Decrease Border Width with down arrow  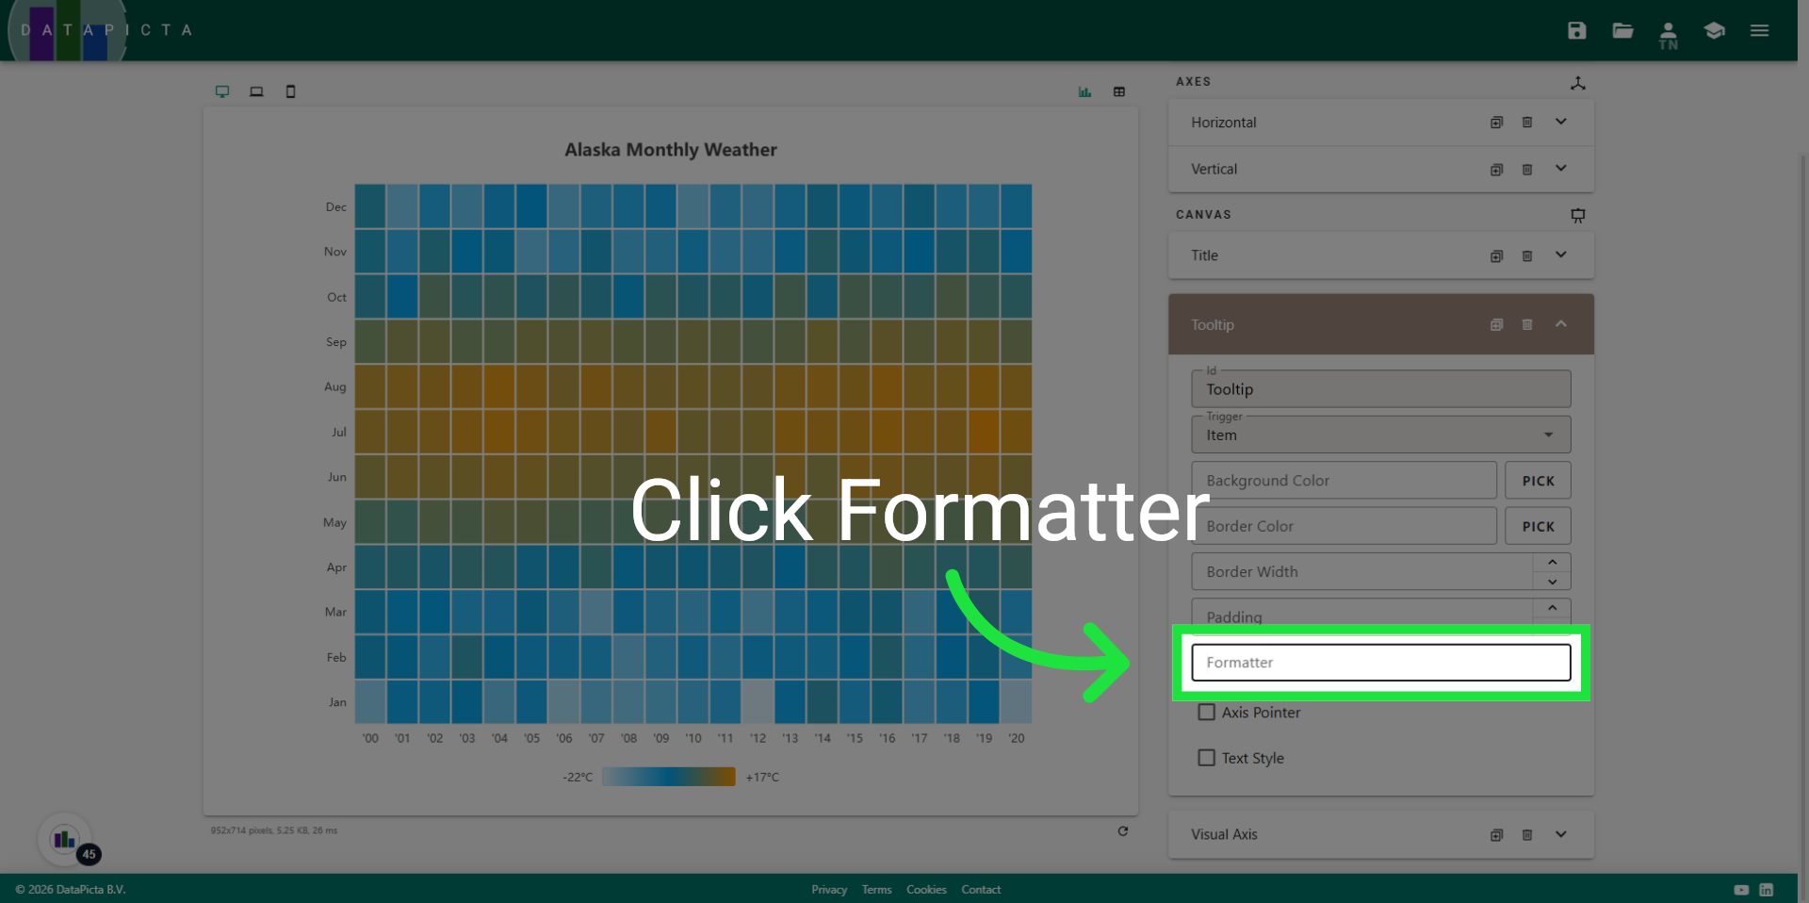[1552, 582]
